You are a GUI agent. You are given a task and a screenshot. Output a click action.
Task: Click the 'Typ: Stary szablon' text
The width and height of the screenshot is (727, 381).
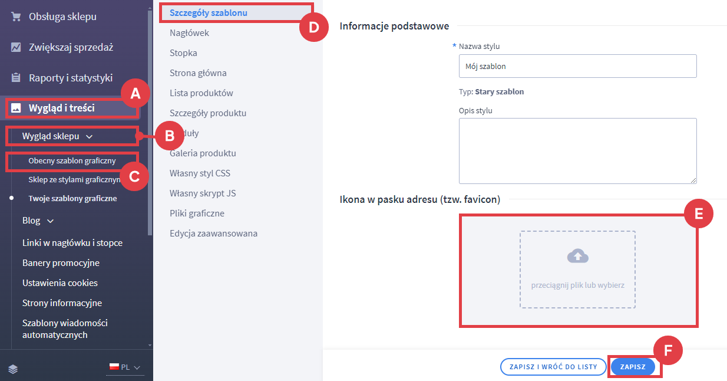pyautogui.click(x=491, y=92)
